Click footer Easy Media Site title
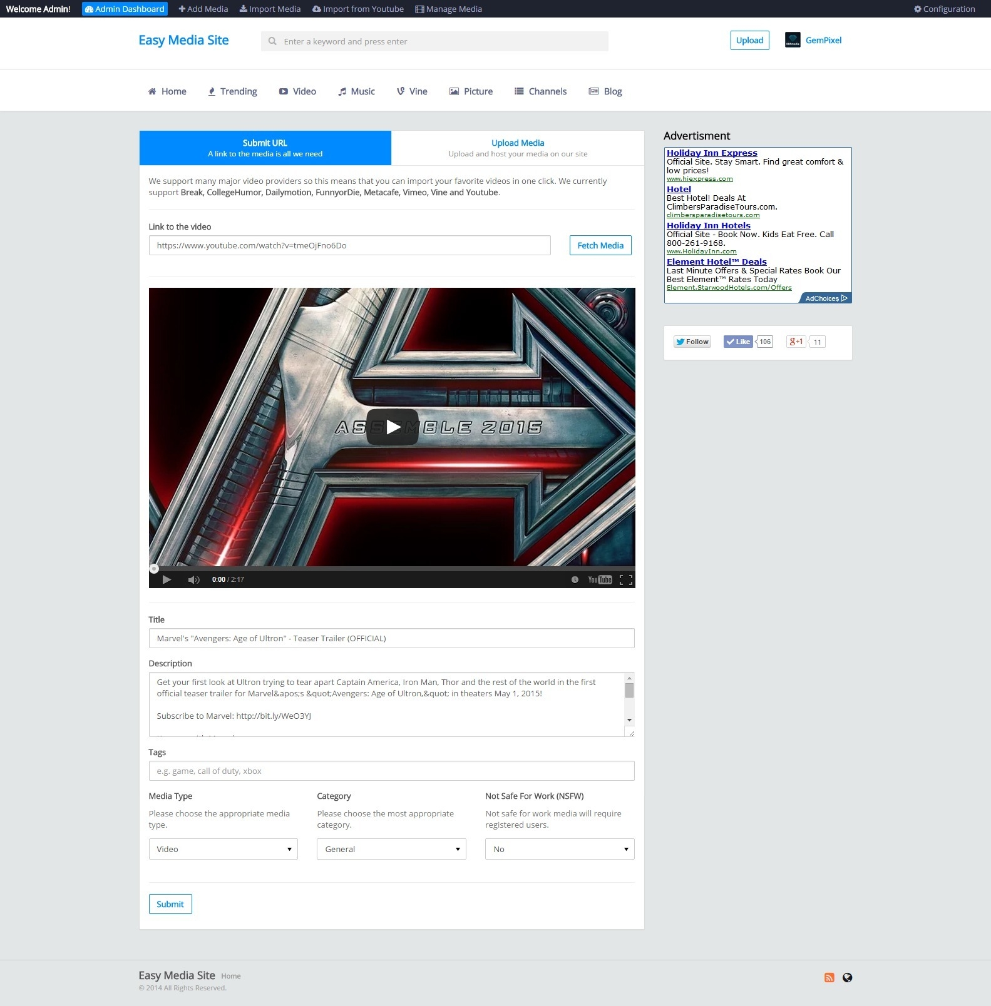This screenshot has height=1006, width=991. pos(177,975)
